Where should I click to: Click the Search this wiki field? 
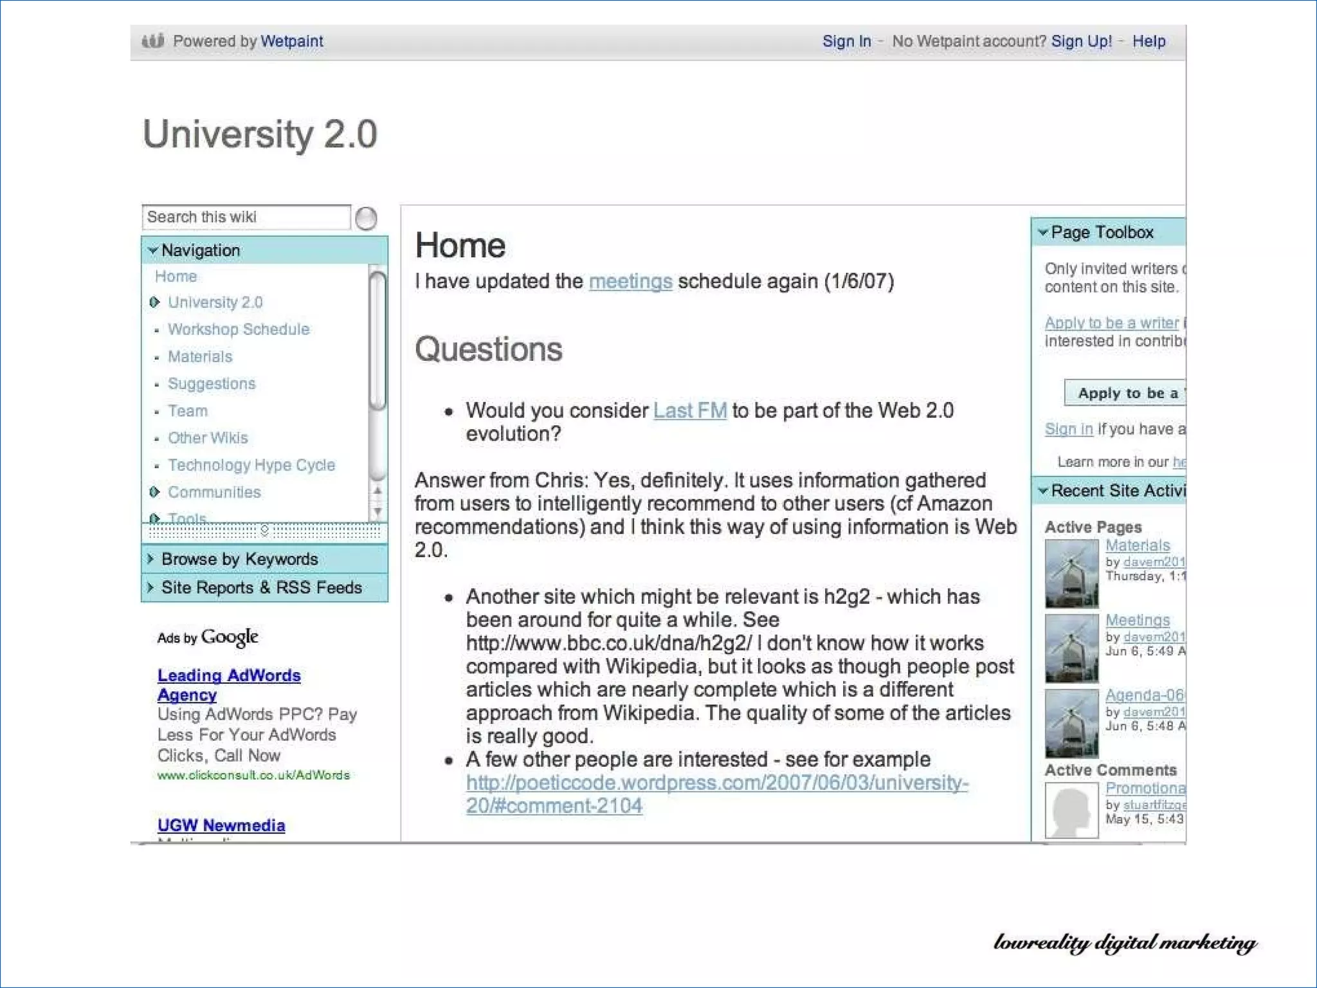(x=246, y=217)
